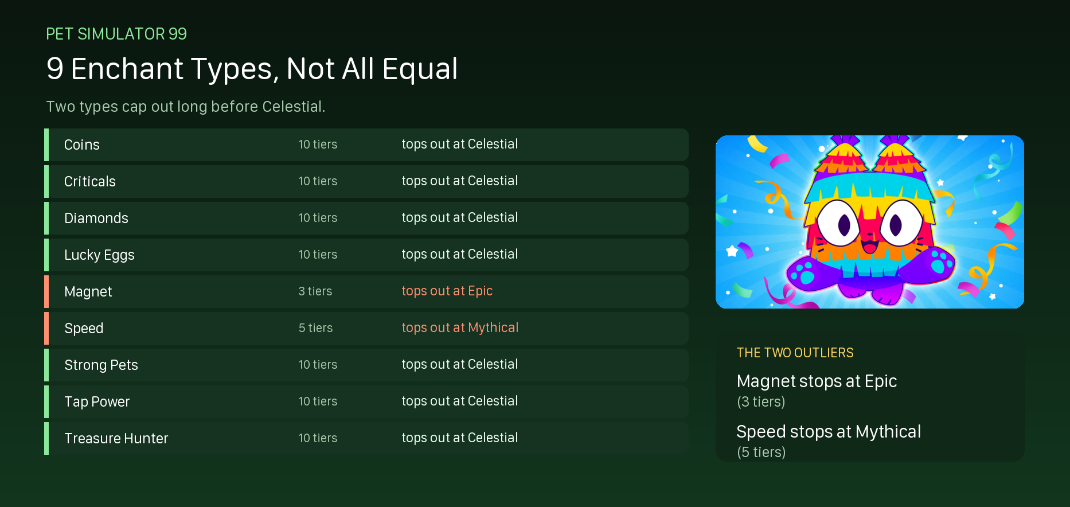Click 'tops out at Epic' text

(447, 291)
